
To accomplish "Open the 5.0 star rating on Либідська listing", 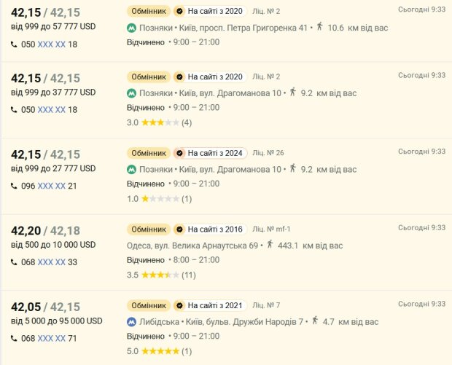I will coord(160,351).
